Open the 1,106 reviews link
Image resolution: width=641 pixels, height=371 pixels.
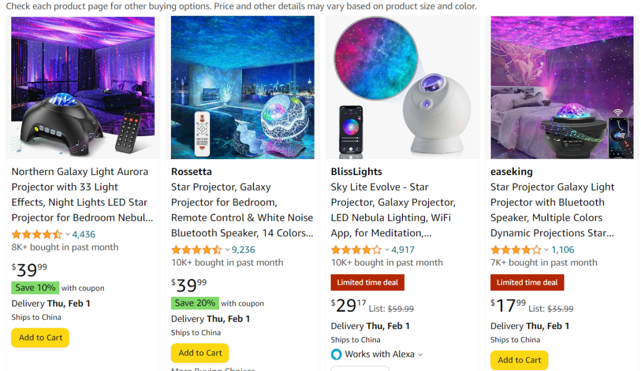tap(563, 250)
